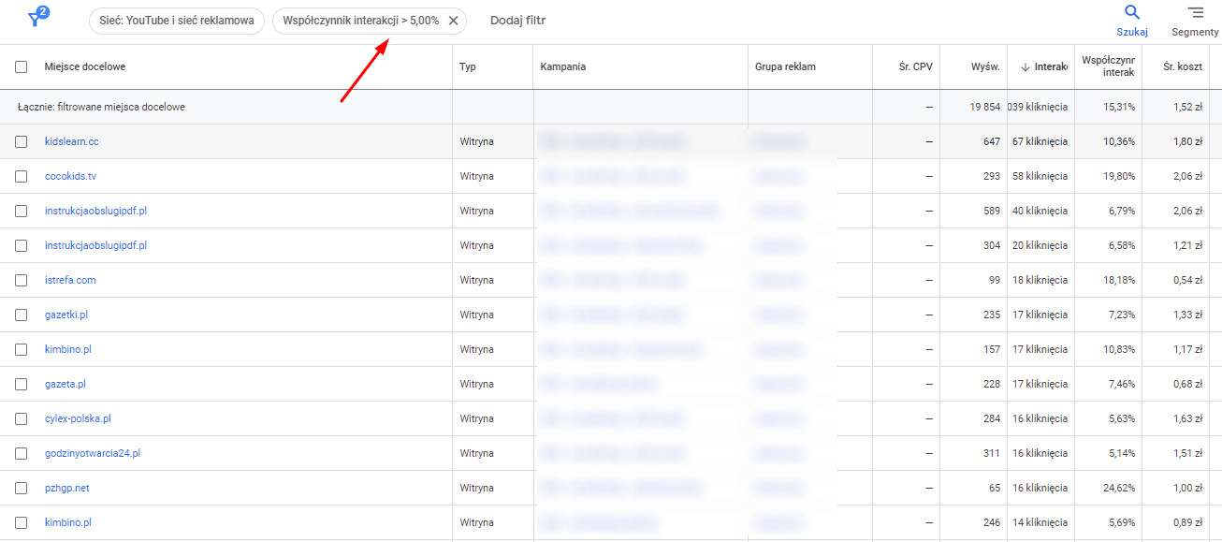Image resolution: width=1222 pixels, height=542 pixels.
Task: Sort by Typ column header
Action: click(x=468, y=67)
